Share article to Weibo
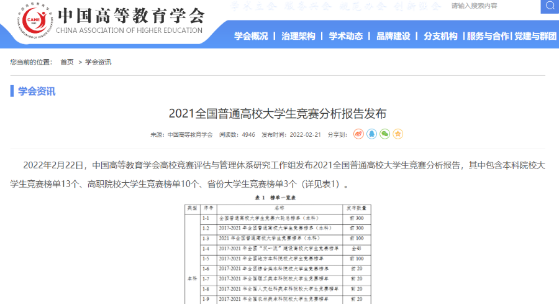 (358, 134)
